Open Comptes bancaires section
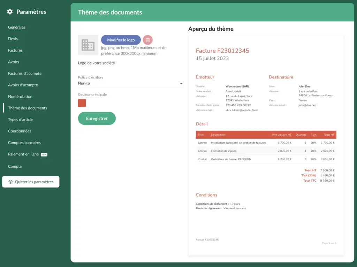357x267 pixels. [24, 143]
